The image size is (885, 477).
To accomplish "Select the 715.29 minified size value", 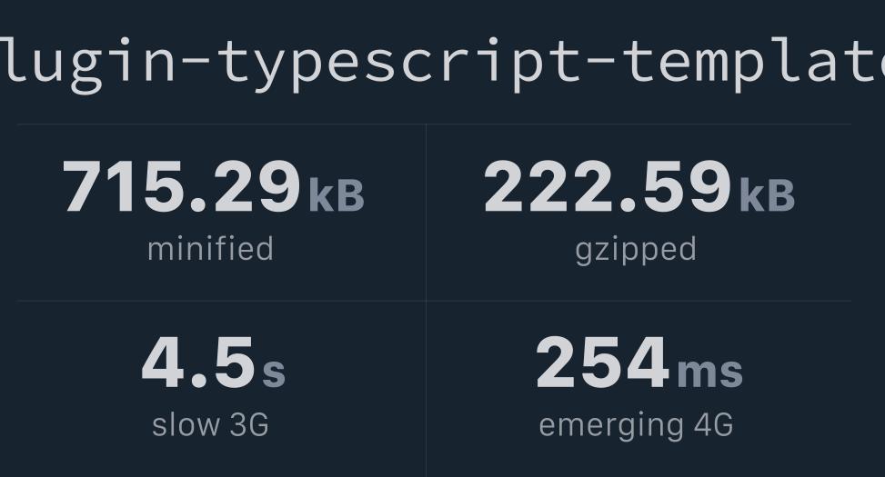I will coord(182,186).
